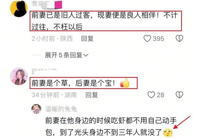
Task: Tap the shushing face emoji in reply
Action: pos(168,132)
